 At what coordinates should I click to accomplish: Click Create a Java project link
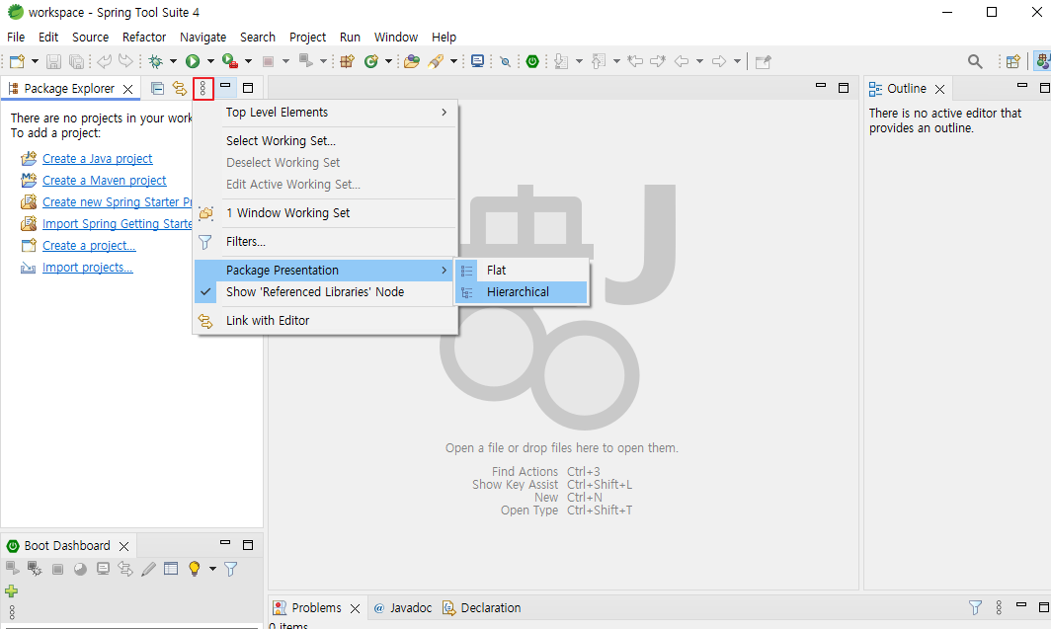point(97,159)
